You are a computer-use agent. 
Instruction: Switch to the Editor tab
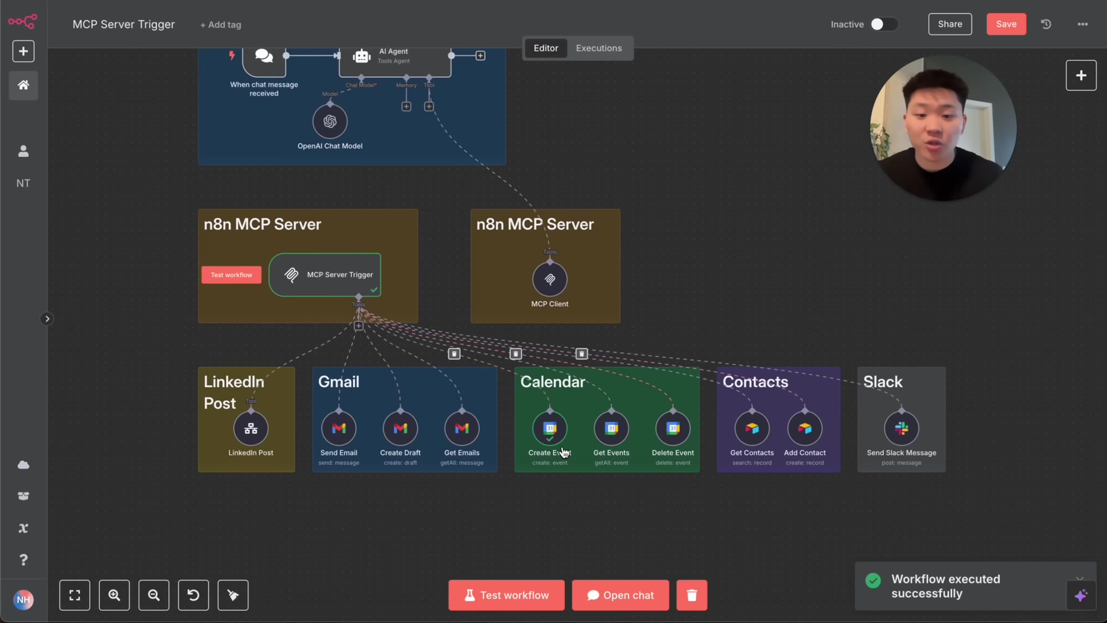[x=546, y=48]
